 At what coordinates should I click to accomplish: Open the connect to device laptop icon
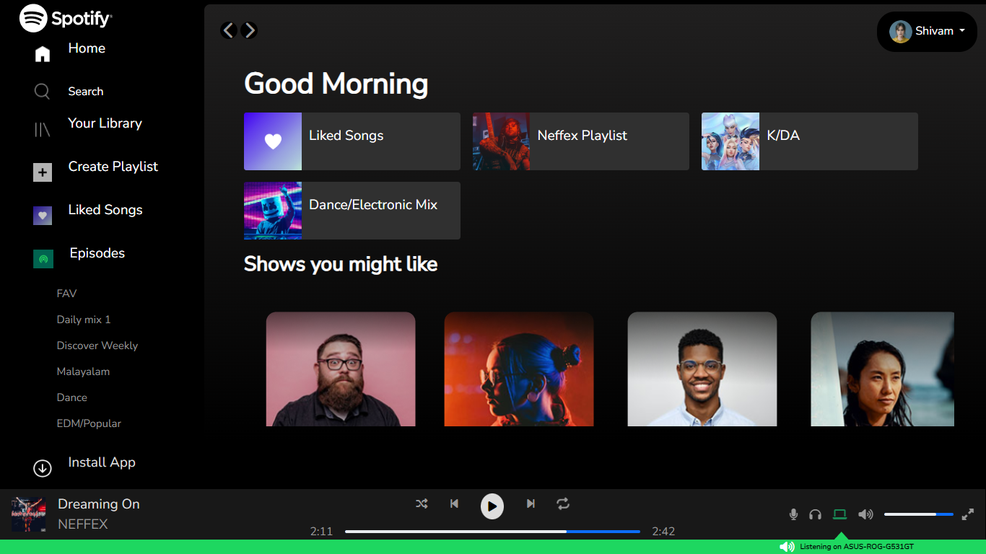(839, 514)
